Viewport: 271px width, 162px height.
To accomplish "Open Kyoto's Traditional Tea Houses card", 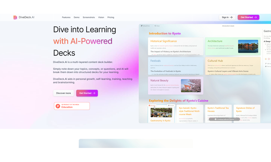I will 218,114.
